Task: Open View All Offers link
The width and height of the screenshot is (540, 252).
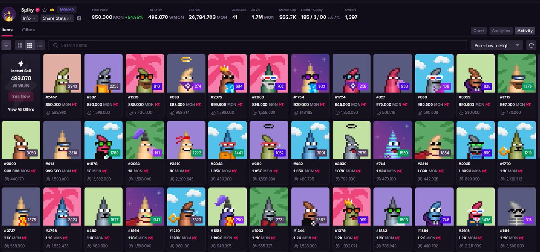Action: 21,109
